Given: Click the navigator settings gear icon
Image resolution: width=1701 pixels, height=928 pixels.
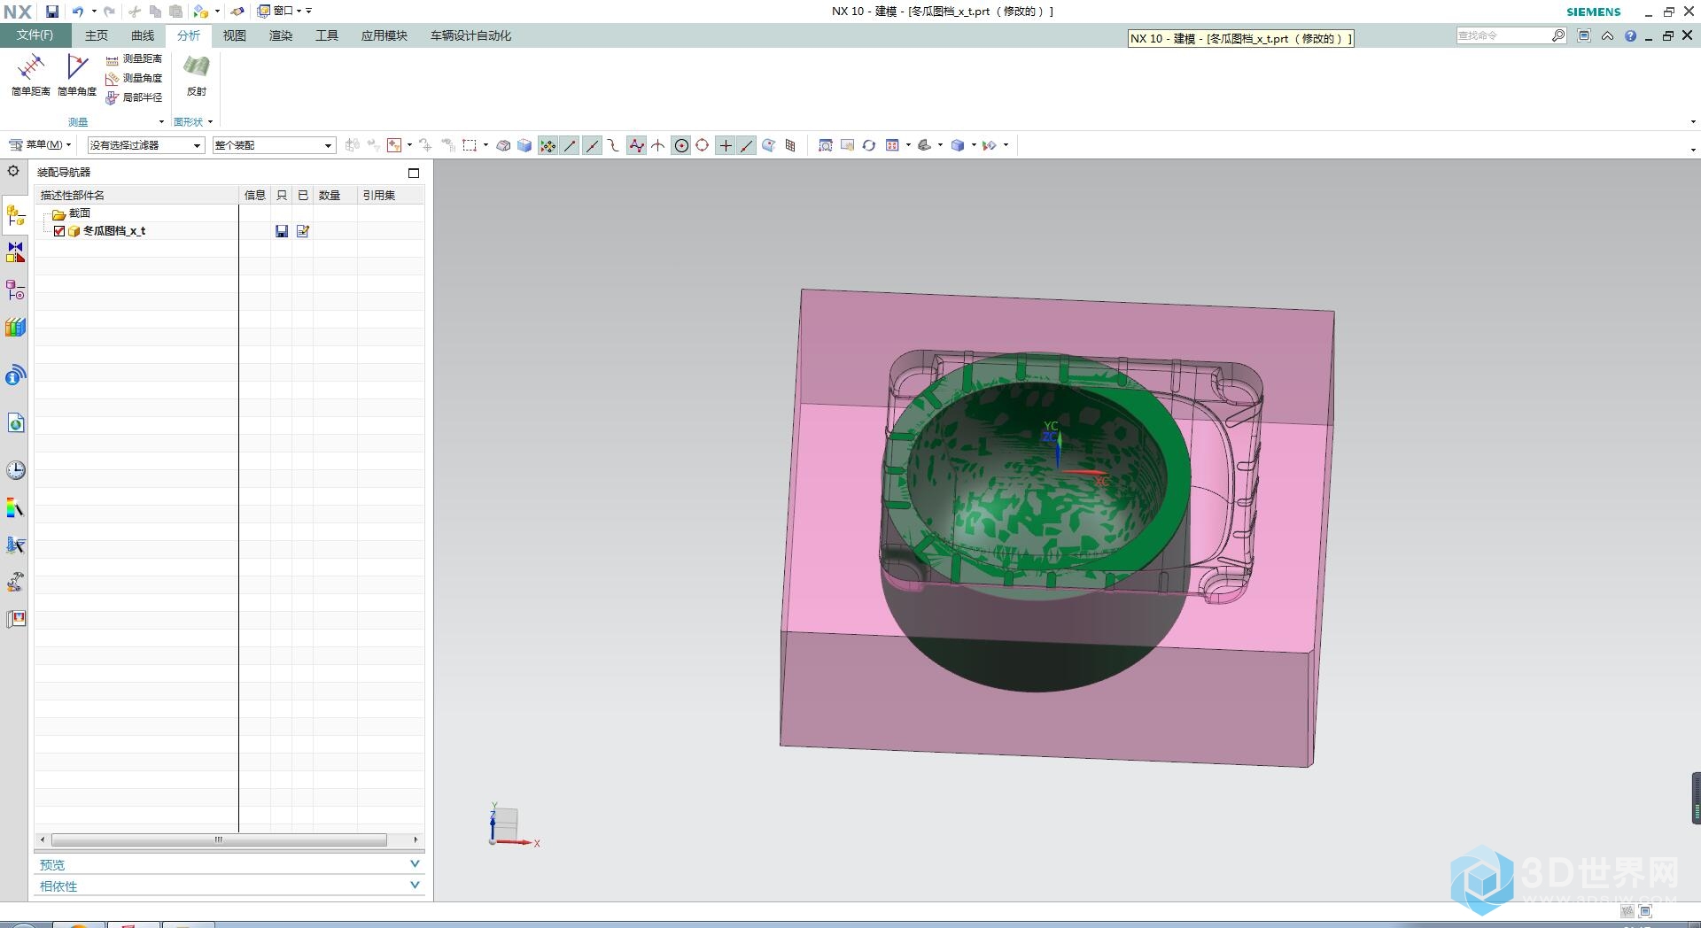Looking at the screenshot, I should 13,171.
